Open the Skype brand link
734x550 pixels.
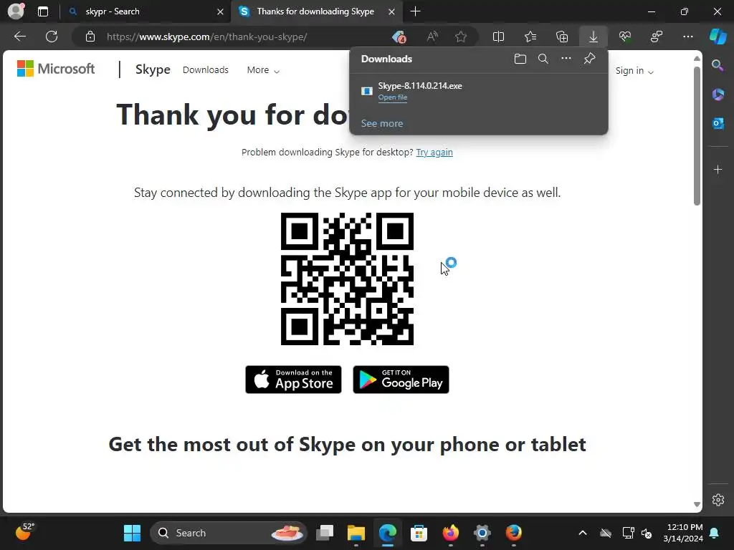click(x=153, y=69)
